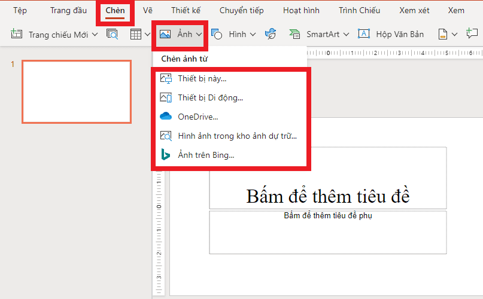This screenshot has width=483, height=299.
Task: Click the footer page icon
Action: tap(443, 34)
